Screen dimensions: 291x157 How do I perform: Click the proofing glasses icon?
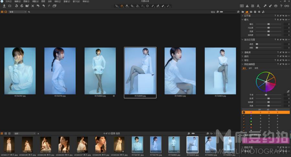287,6
